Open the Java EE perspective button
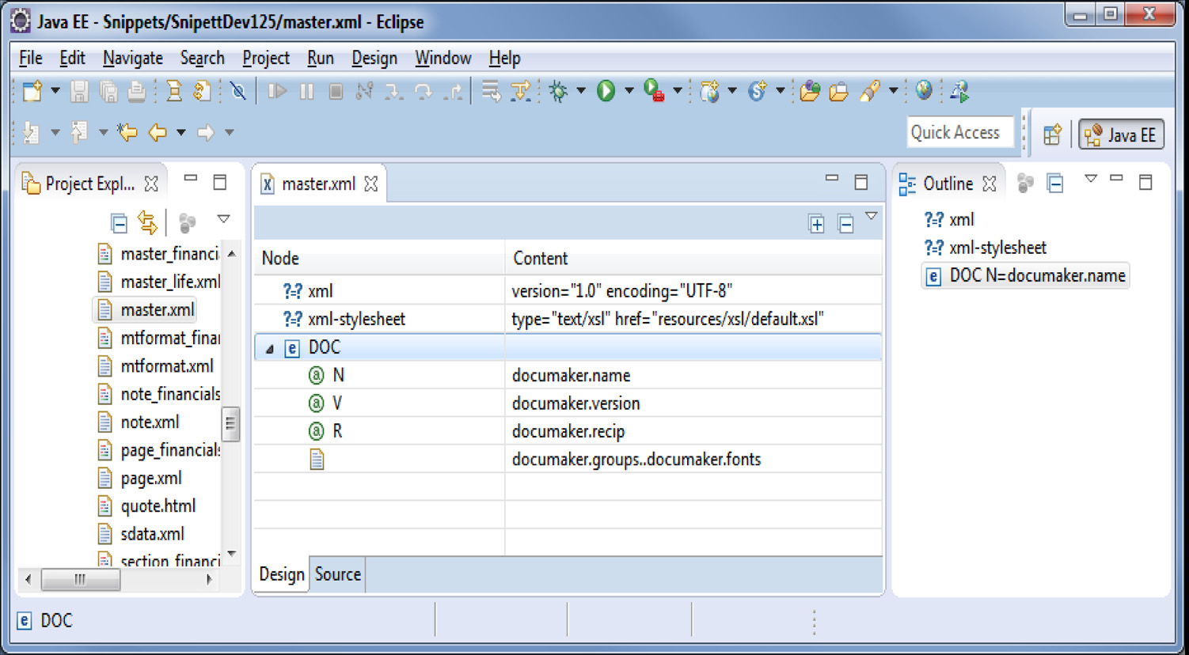This screenshot has height=655, width=1189. [x=1121, y=134]
